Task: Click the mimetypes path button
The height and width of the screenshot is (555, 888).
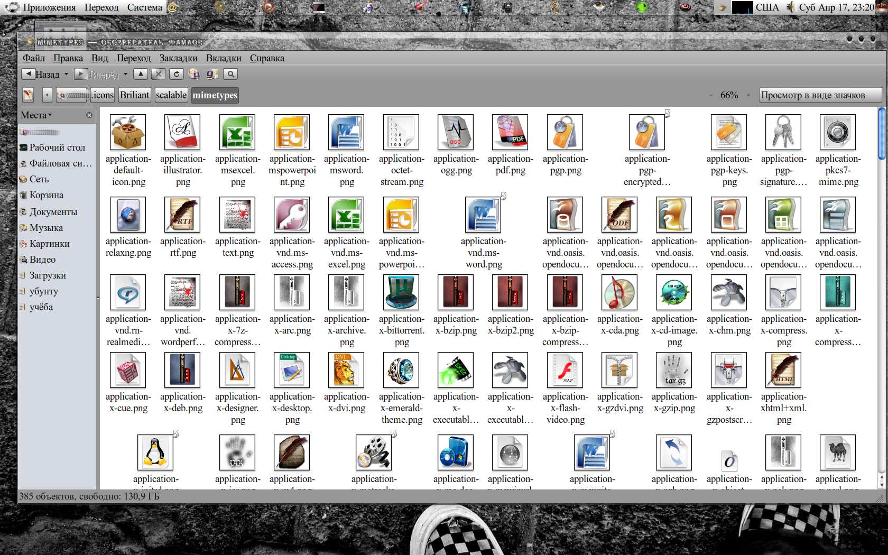Action: tap(215, 95)
